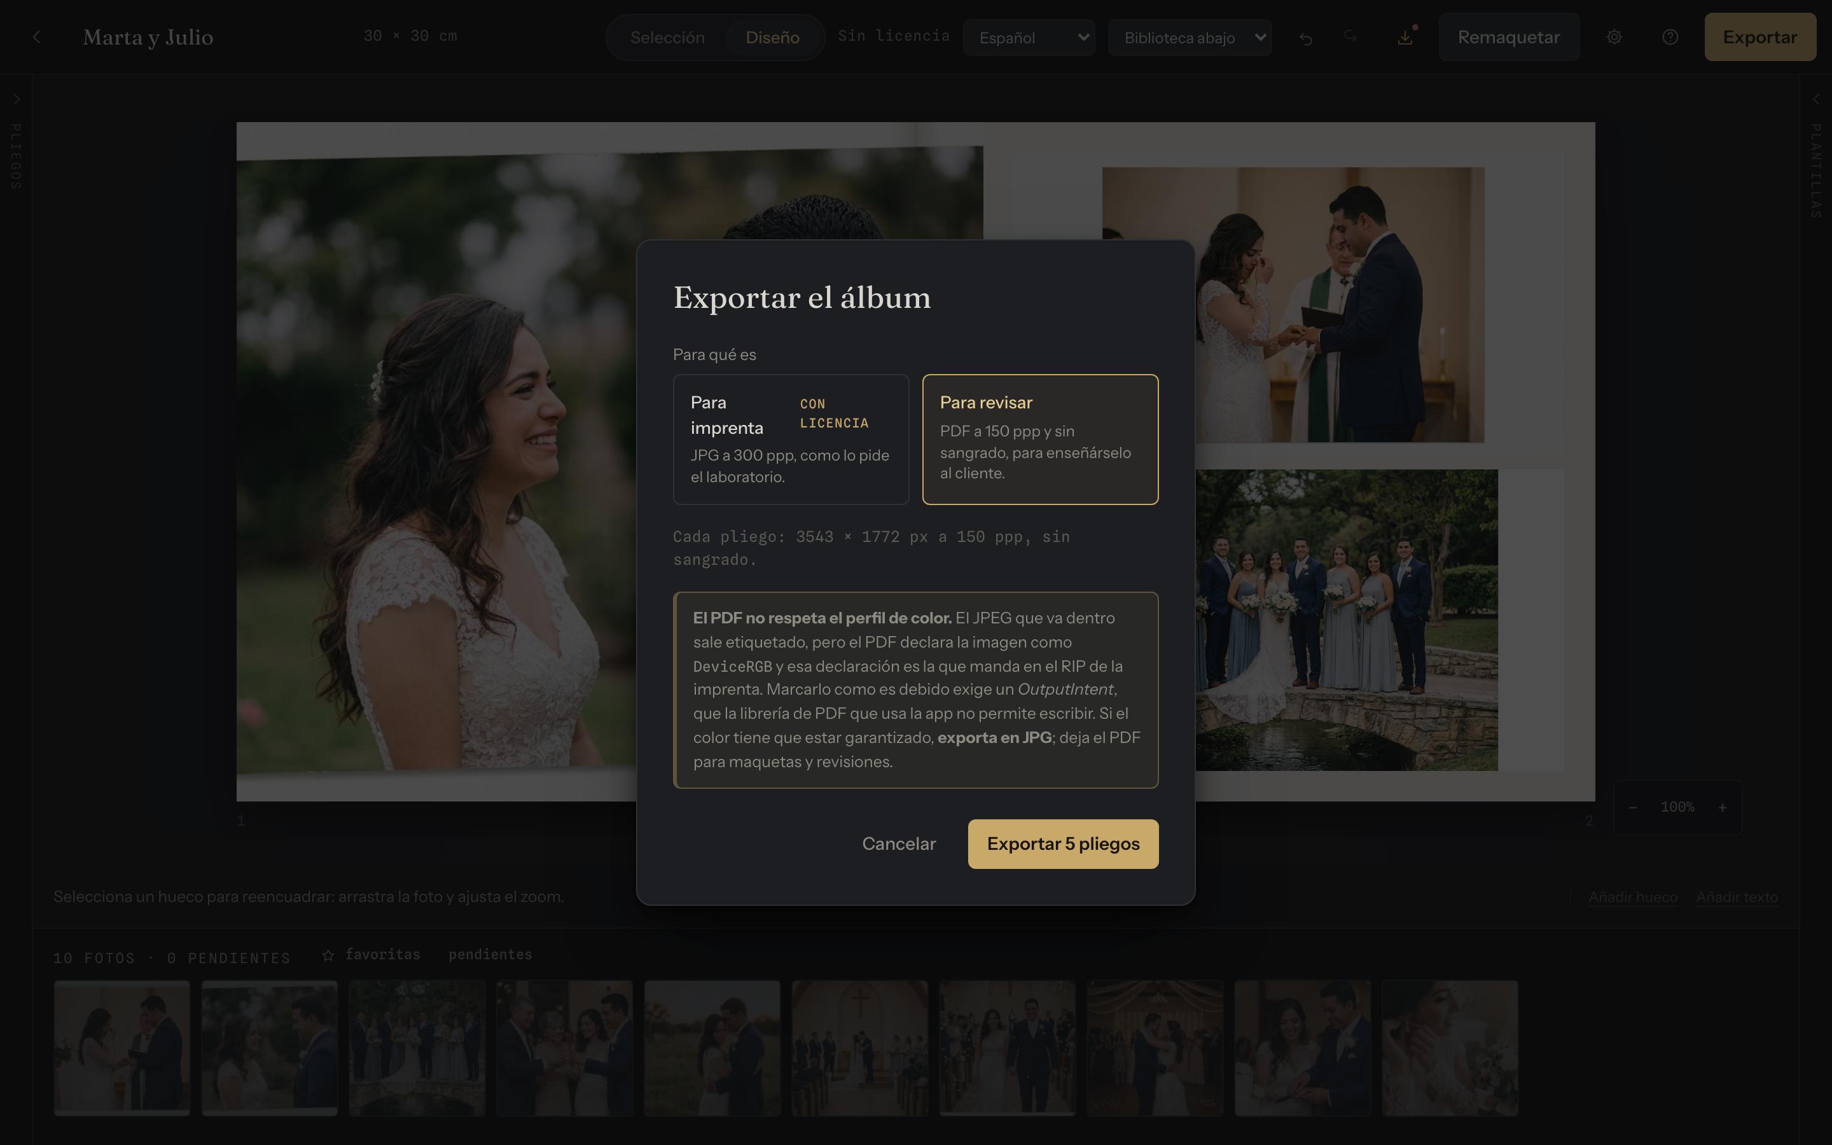1832x1145 pixels.
Task: Pick the church altar thumbnail with the cross
Action: tap(860, 1048)
